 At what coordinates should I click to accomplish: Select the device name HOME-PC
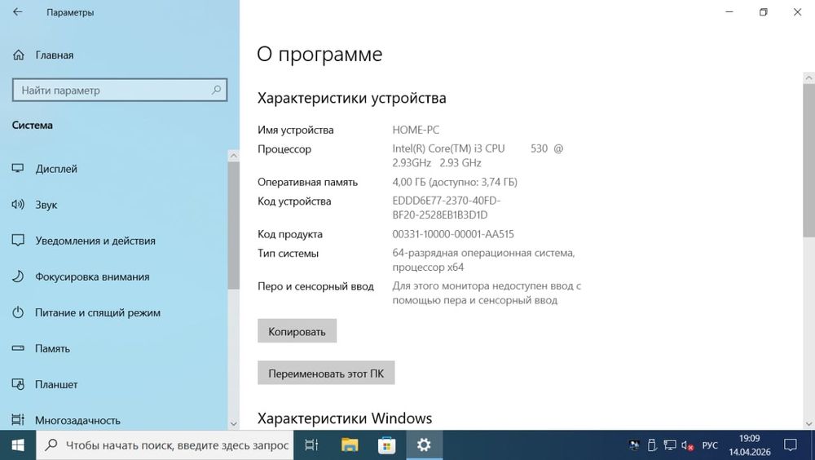(x=416, y=130)
